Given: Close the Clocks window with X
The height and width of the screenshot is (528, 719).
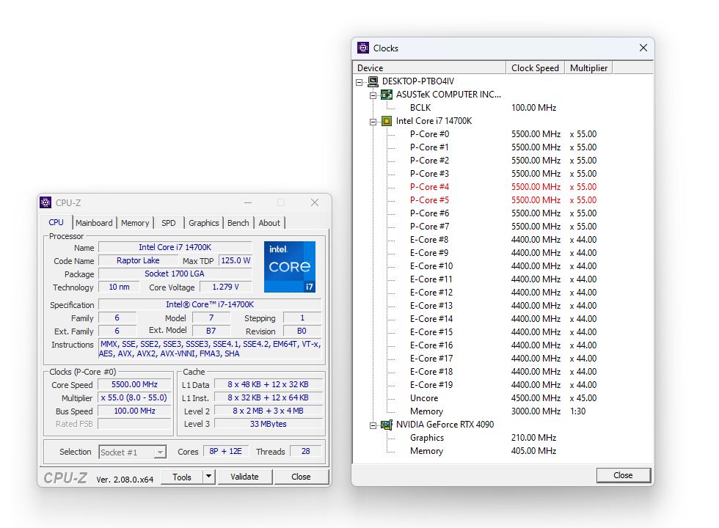Looking at the screenshot, I should [643, 48].
